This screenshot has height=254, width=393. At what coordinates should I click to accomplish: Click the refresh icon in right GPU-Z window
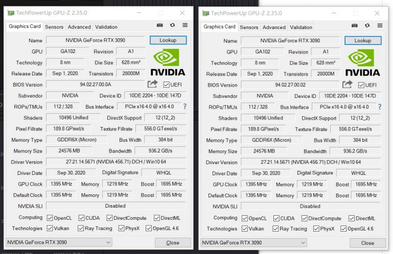tap(367, 26)
